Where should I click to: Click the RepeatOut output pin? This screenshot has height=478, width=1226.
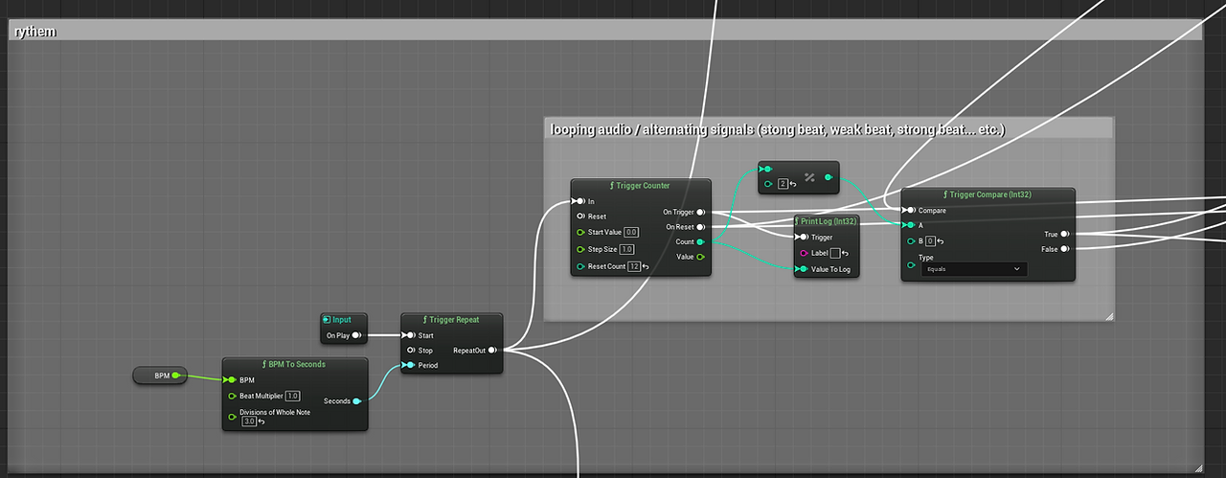pos(492,351)
